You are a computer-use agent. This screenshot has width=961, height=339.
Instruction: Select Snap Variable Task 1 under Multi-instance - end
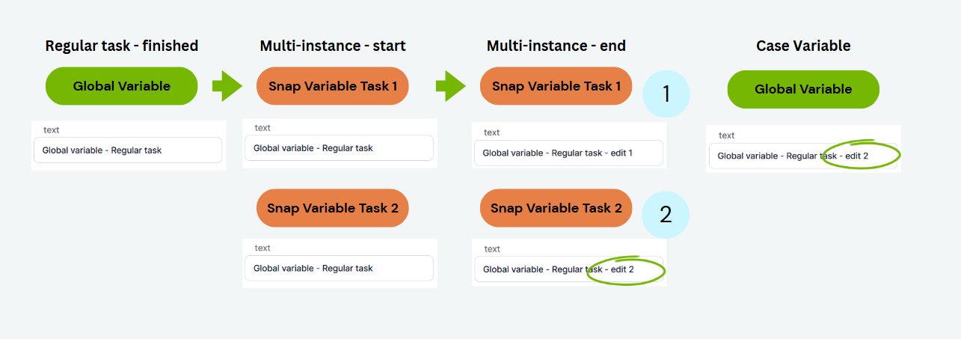[x=556, y=86]
